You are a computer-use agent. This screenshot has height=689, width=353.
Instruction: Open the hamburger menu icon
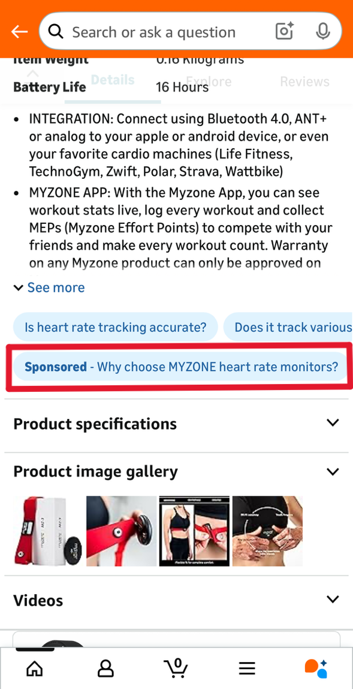(x=246, y=667)
